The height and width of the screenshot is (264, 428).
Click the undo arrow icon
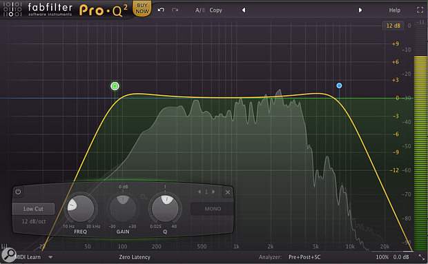[161, 10]
